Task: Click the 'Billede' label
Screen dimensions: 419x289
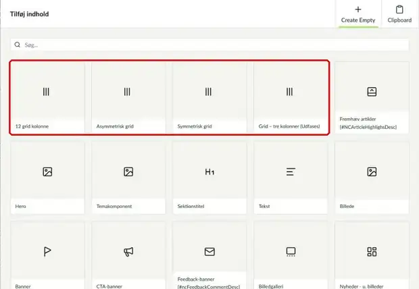Action: coord(347,206)
